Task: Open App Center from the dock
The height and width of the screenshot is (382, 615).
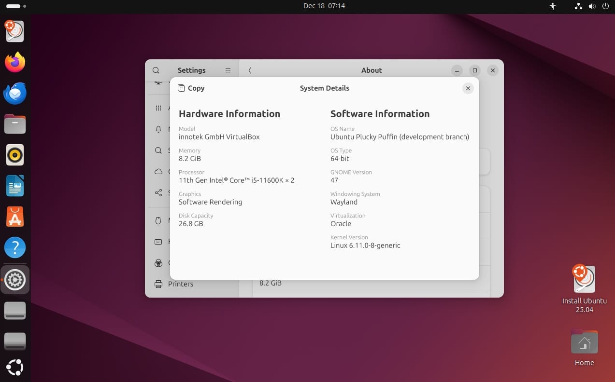Action: tap(14, 217)
